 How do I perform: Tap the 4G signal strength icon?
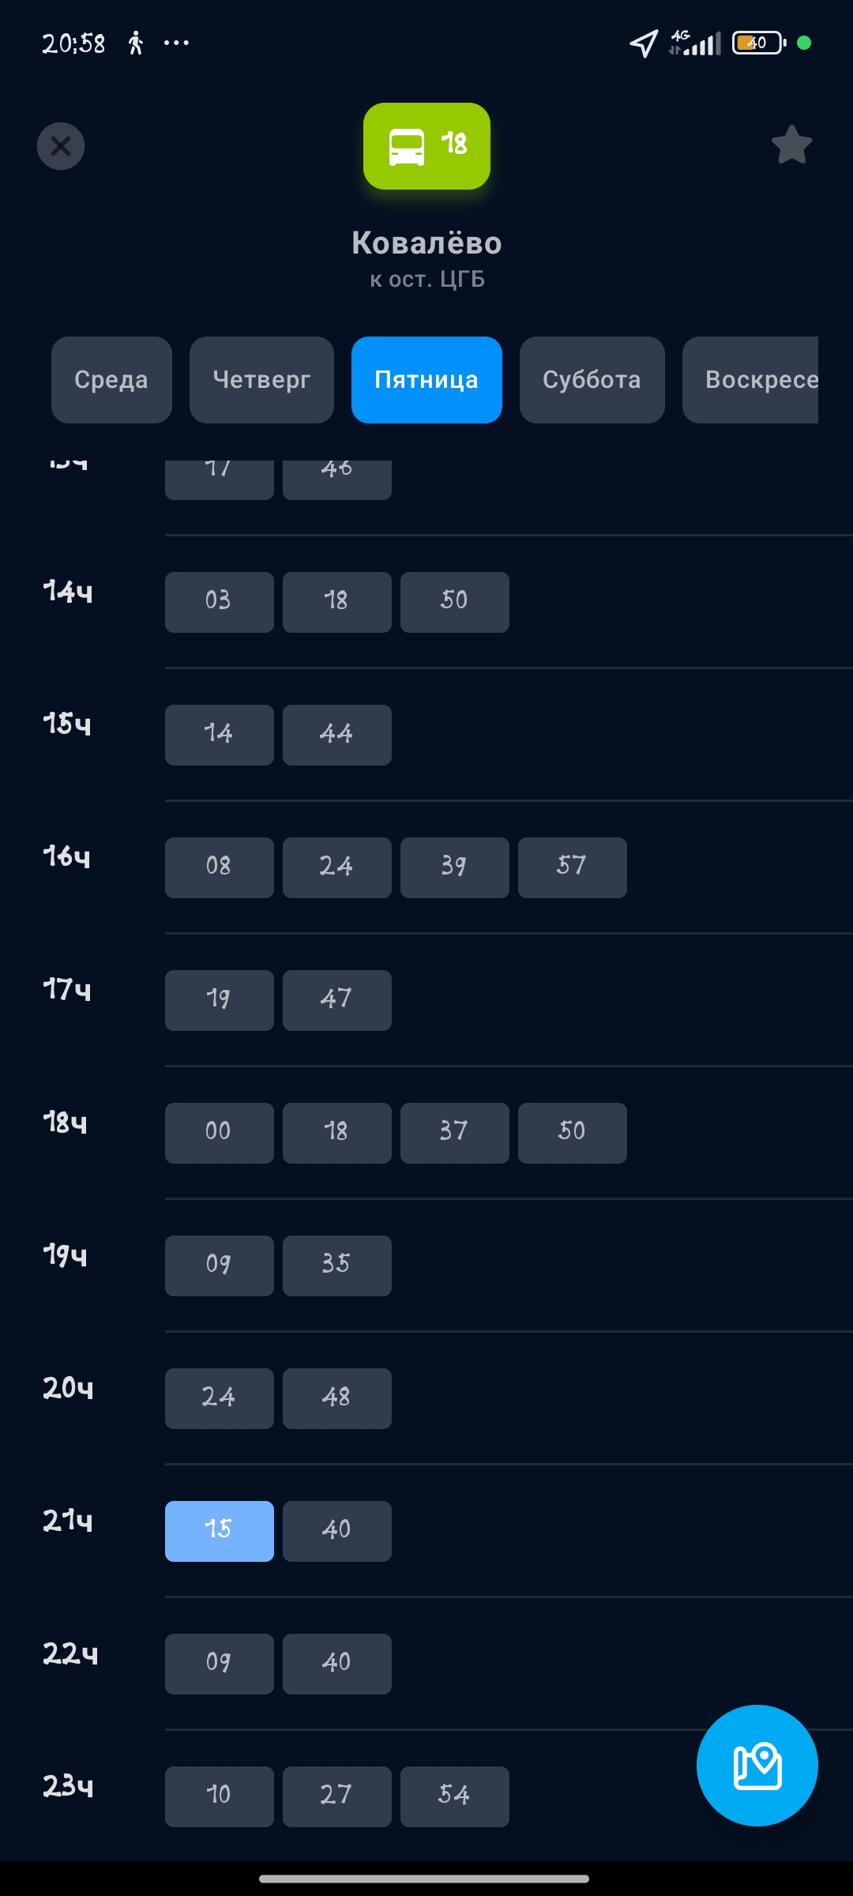695,43
